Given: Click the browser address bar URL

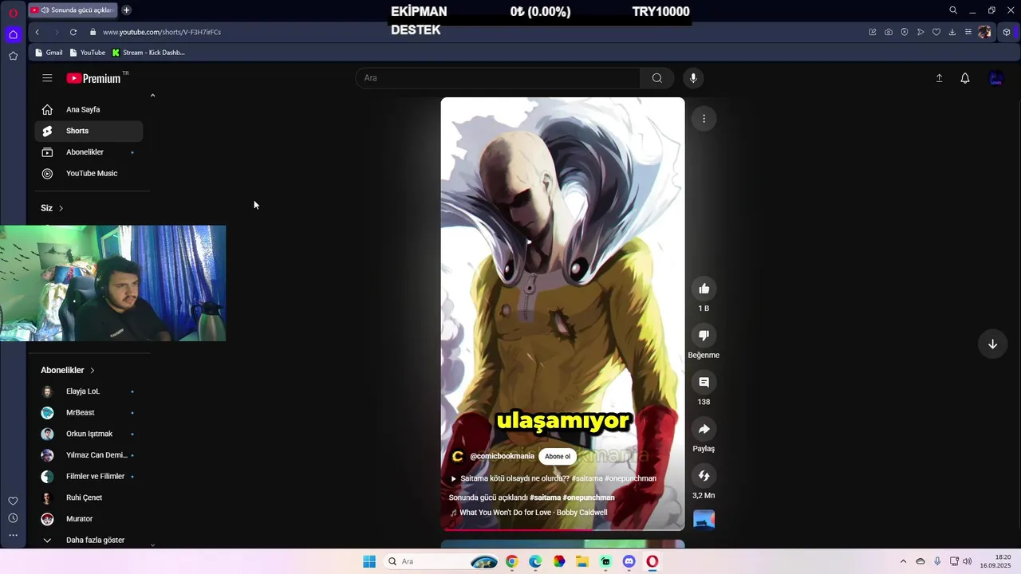Looking at the screenshot, I should pyautogui.click(x=162, y=32).
